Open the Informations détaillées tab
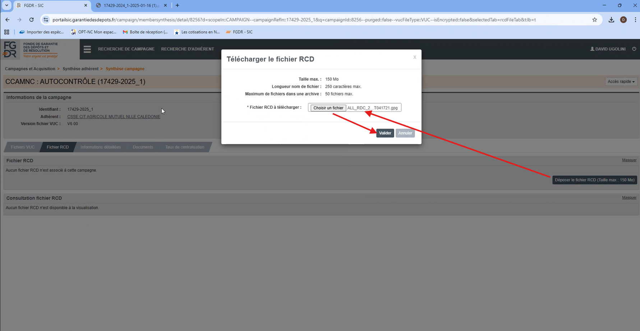Viewport: 640px width, 331px height. coord(101,147)
